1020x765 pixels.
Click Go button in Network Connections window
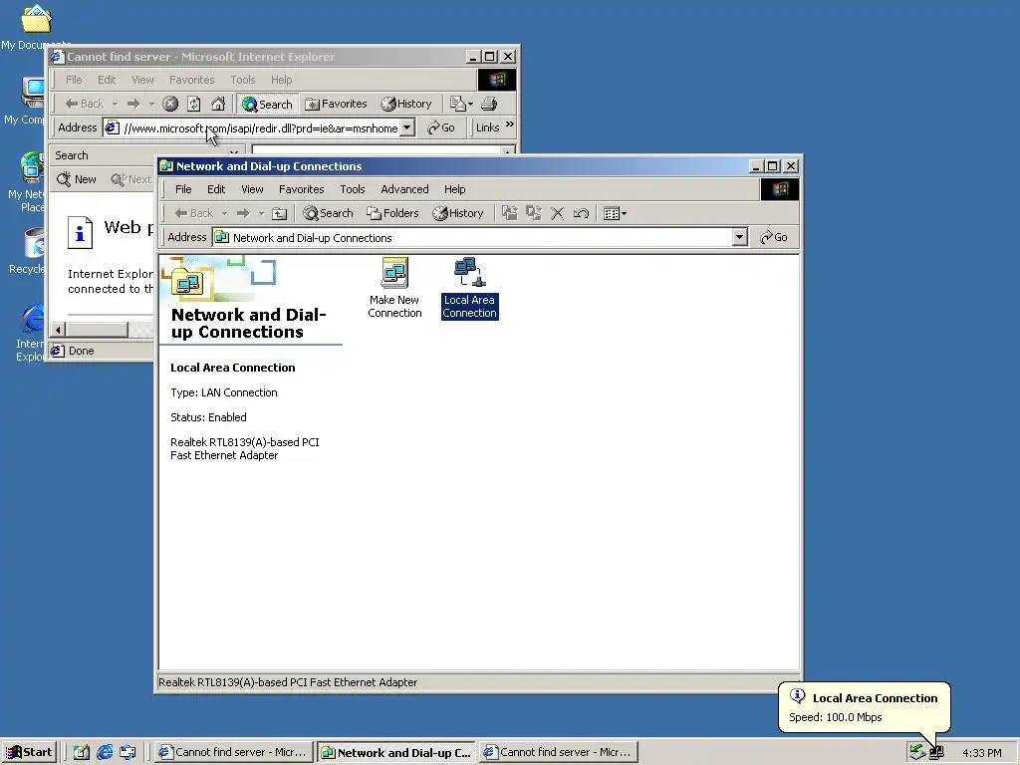click(773, 237)
